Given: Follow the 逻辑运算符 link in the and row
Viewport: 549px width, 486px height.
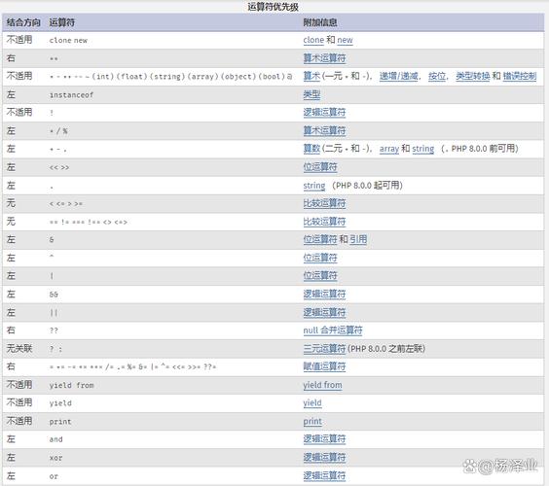Looking at the screenshot, I should click(x=324, y=439).
